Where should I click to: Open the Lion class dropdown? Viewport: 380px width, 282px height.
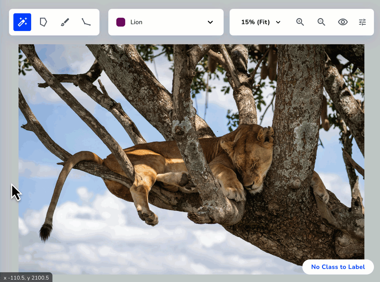coord(210,22)
